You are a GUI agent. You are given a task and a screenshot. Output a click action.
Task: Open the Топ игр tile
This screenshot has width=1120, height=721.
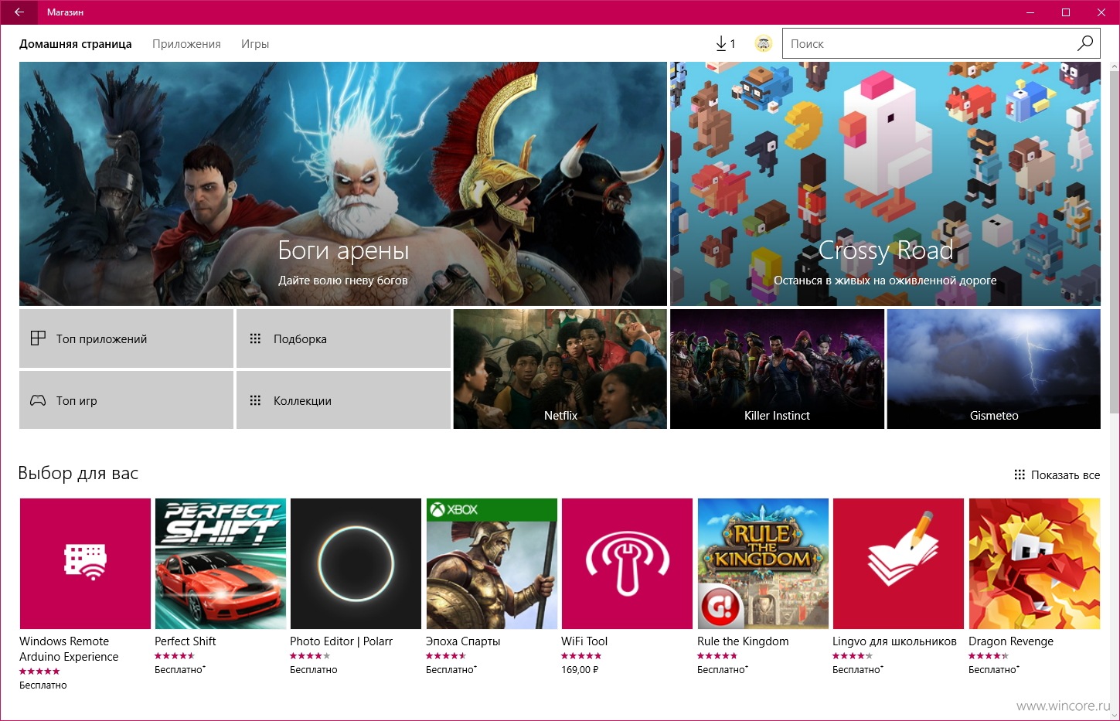[126, 400]
